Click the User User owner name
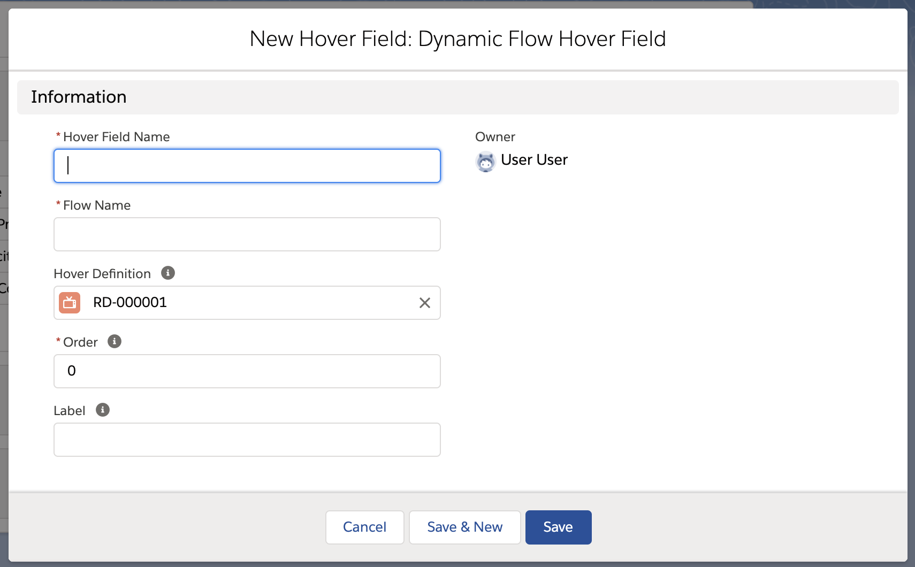915x567 pixels. (x=534, y=160)
